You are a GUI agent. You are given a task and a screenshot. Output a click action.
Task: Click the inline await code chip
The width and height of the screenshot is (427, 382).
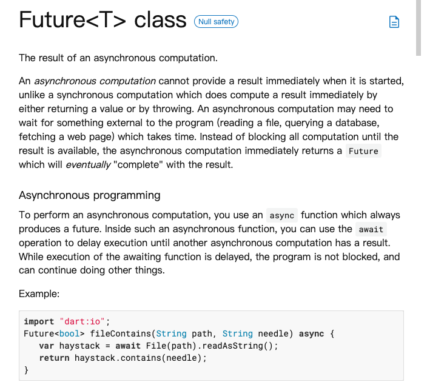371,229
